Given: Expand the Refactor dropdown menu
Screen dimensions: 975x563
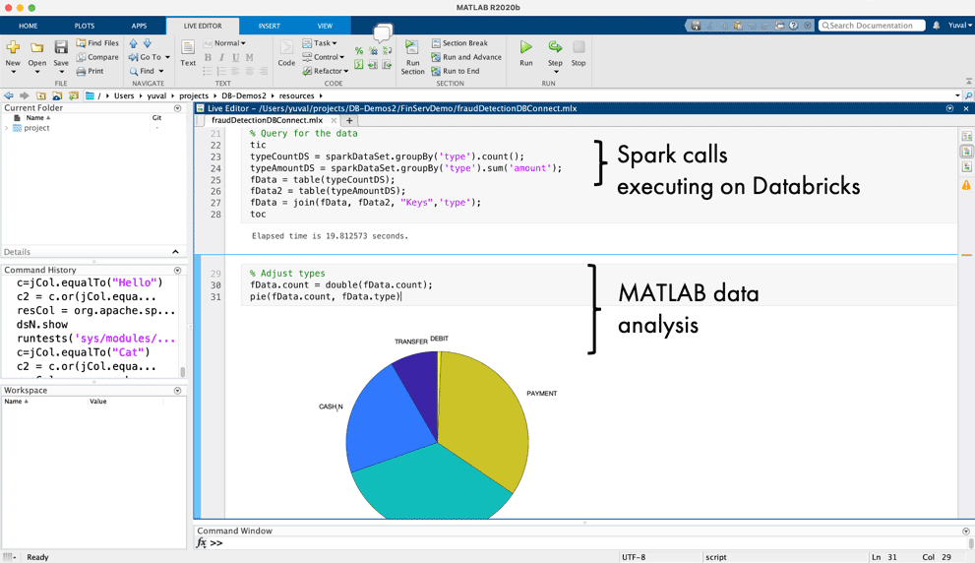Looking at the screenshot, I should pyautogui.click(x=326, y=71).
